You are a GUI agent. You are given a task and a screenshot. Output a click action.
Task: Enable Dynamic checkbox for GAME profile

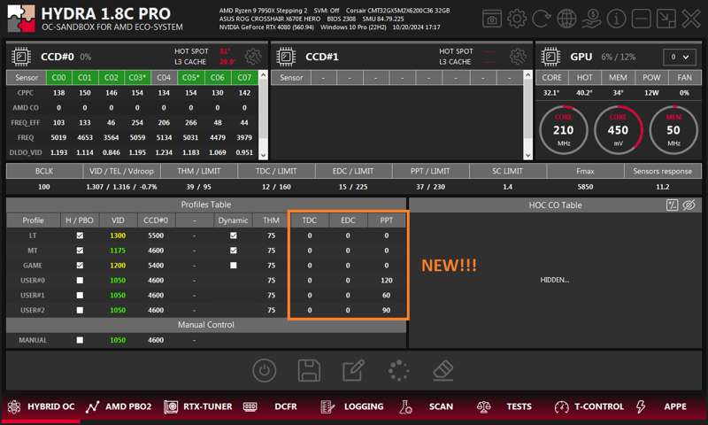233,266
